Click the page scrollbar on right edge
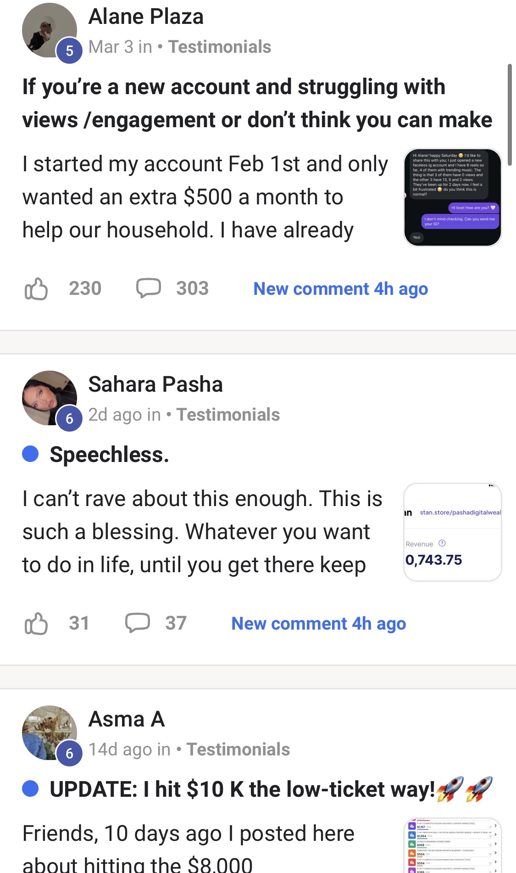This screenshot has height=873, width=516. click(x=509, y=115)
